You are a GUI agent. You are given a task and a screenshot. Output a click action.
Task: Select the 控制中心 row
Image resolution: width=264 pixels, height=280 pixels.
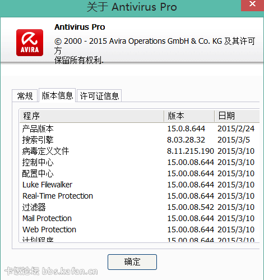click(x=140, y=162)
